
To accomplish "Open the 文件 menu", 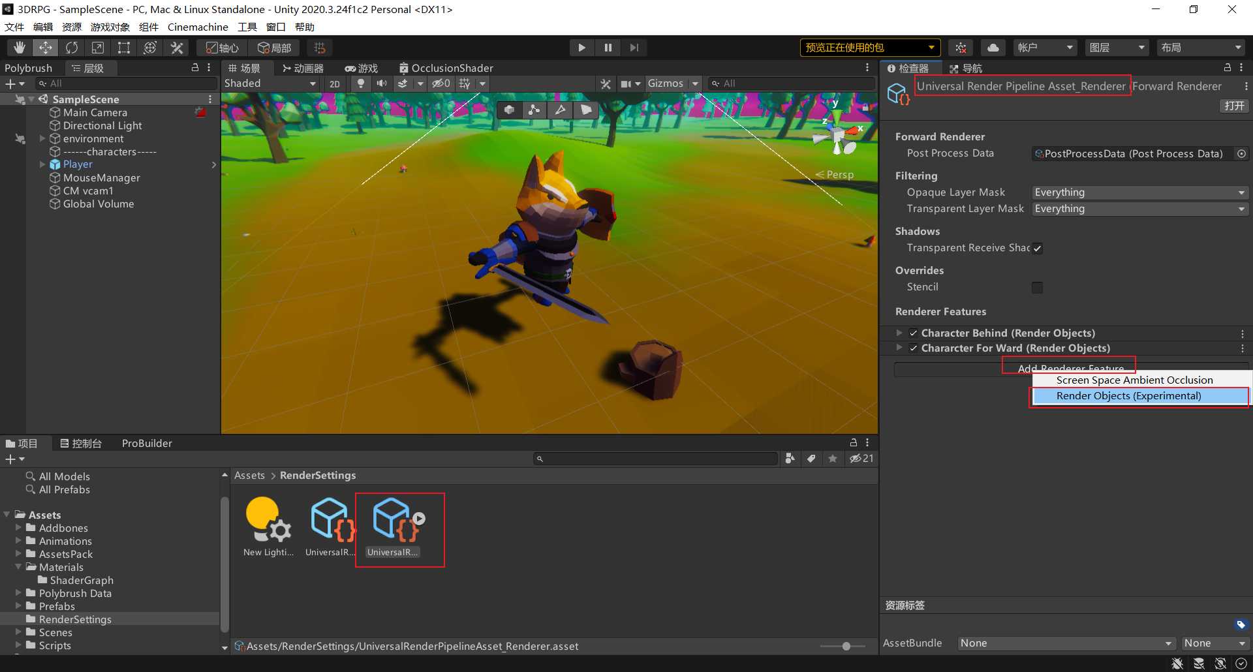I will tap(14, 27).
